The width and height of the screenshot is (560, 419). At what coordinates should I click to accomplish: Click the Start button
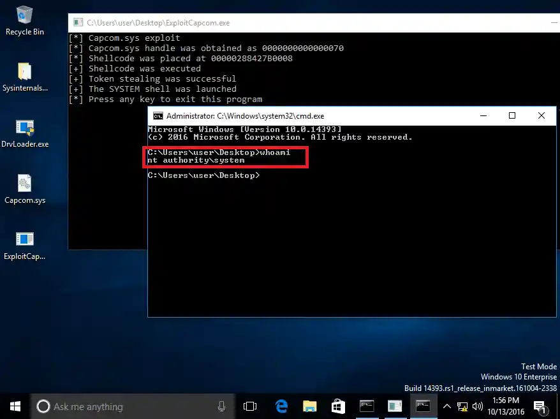(14, 406)
